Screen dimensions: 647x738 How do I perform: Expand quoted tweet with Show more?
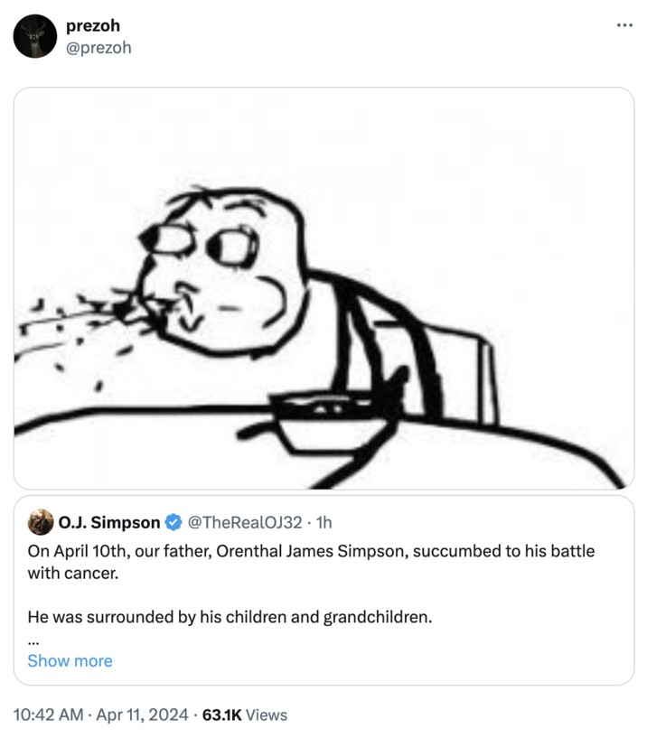click(70, 660)
